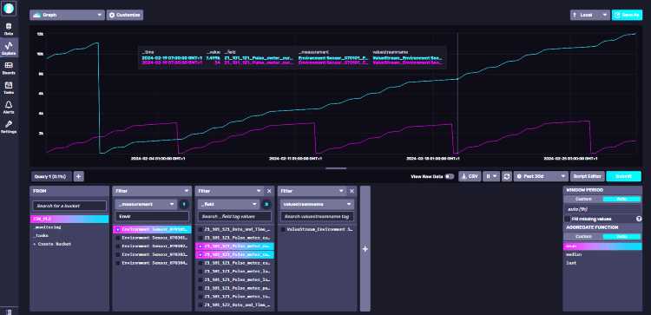Click the Save As button
The height and width of the screenshot is (315, 651).
pos(627,15)
